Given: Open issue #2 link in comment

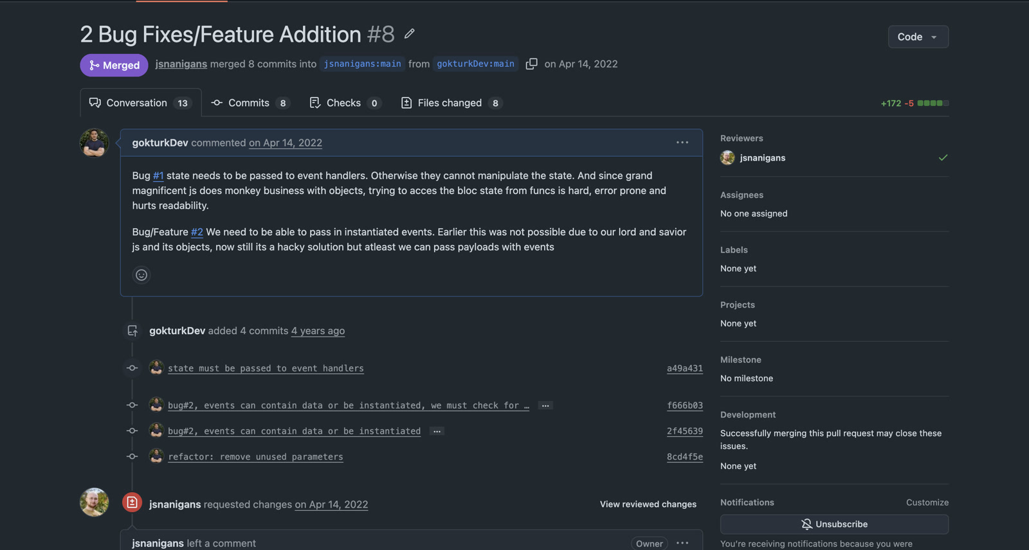Looking at the screenshot, I should [197, 232].
